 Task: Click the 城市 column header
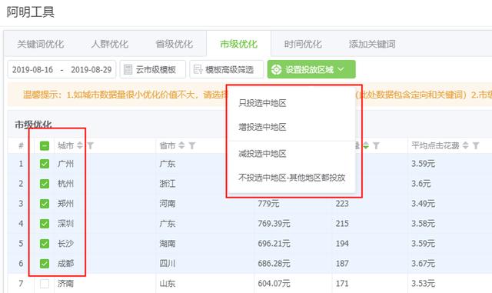[65, 145]
